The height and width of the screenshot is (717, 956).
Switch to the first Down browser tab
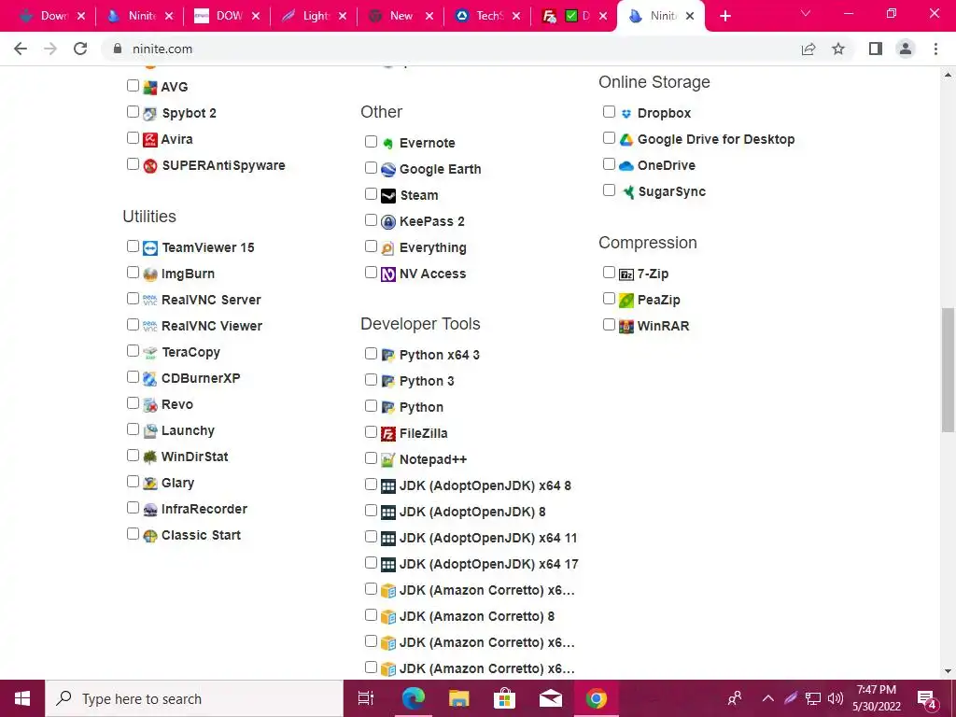pyautogui.click(x=52, y=16)
